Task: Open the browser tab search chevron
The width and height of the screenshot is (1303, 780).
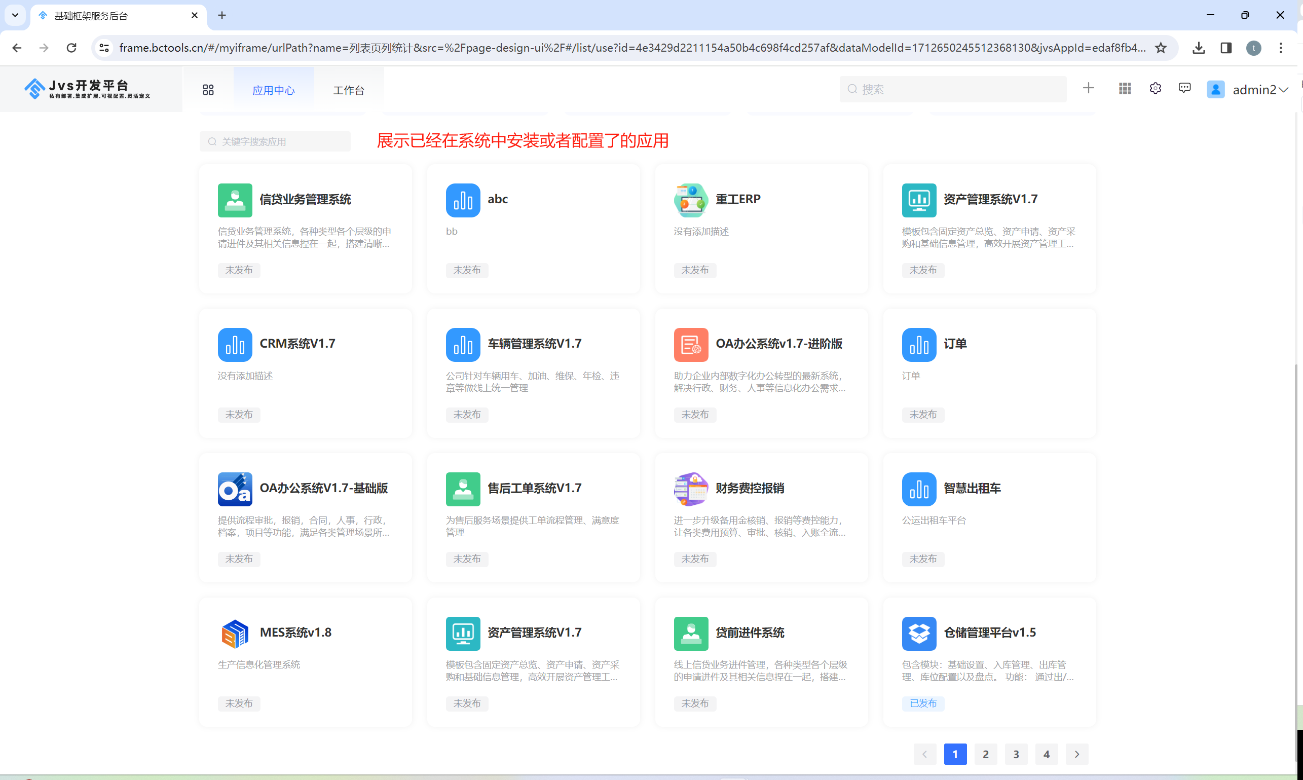Action: click(15, 15)
